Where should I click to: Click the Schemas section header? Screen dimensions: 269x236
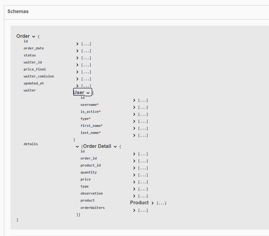coord(18,12)
